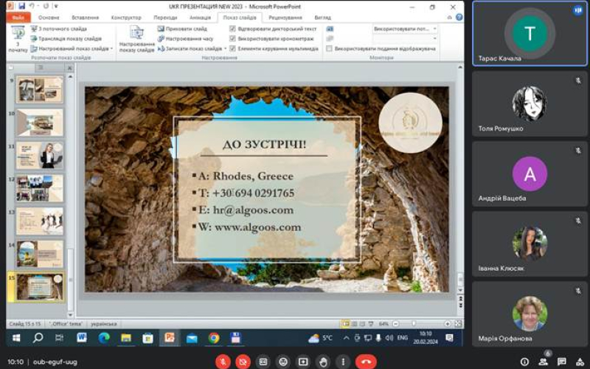Toggle camera in Meet call controls
This screenshot has width=590, height=369.
coord(243,362)
